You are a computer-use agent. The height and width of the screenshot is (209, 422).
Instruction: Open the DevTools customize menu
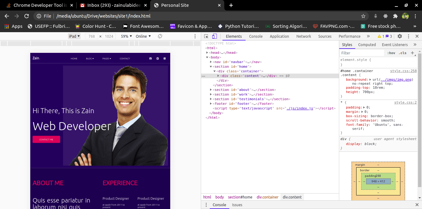[408, 36]
